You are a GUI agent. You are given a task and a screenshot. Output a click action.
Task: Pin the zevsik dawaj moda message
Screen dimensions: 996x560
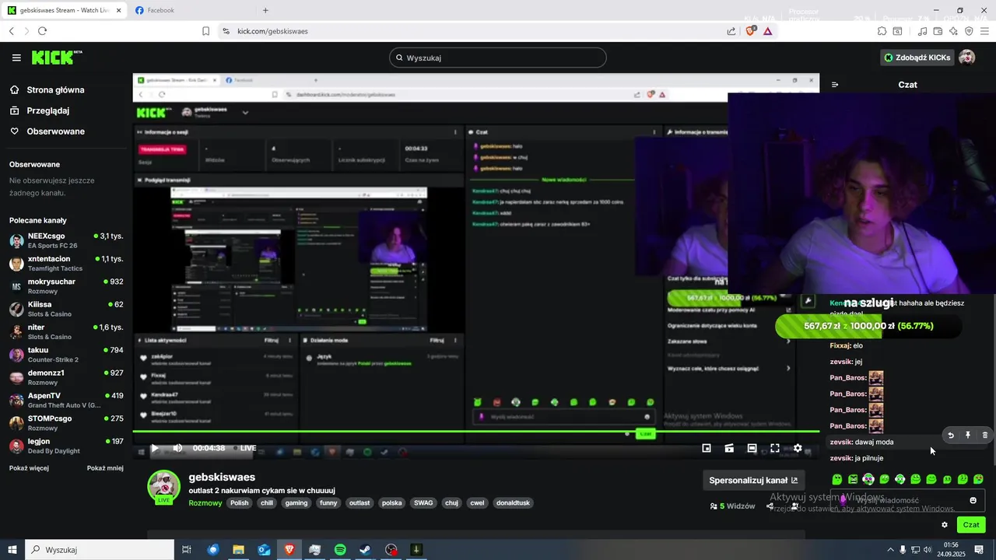968,436
